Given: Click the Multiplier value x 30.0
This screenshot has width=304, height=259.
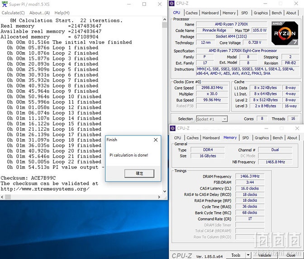Looking at the screenshot, I should 212,94.
